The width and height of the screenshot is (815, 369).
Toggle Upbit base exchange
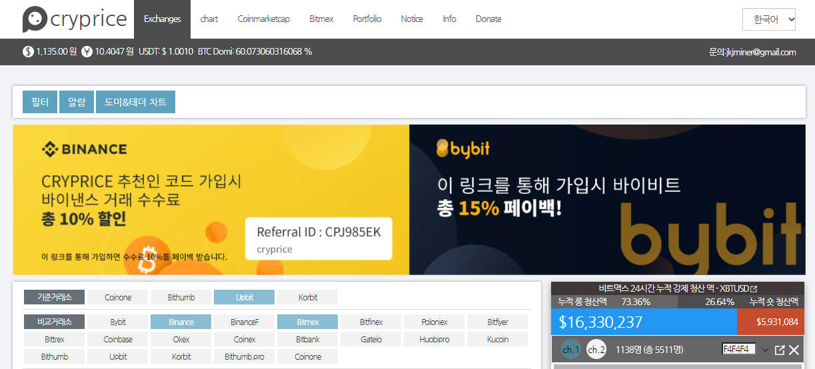(x=245, y=297)
